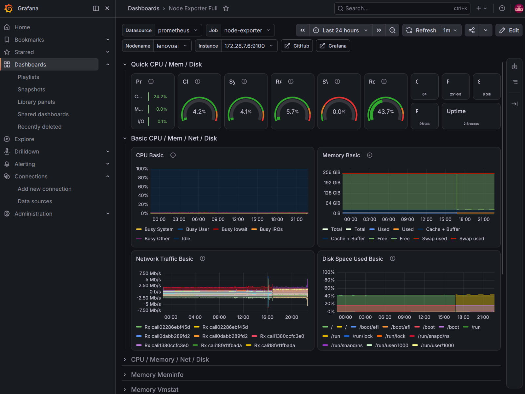Screen dimensions: 525x394
Task: Open Snapshots in the sidebar
Action: click(32, 89)
